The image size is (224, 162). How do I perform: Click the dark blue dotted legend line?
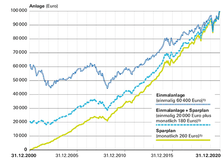click(x=183, y=105)
